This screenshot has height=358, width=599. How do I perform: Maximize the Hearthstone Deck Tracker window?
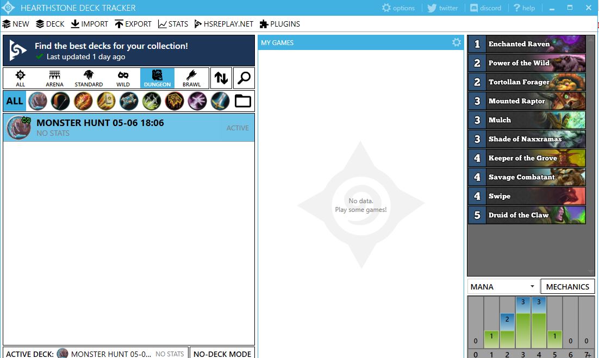click(x=570, y=8)
